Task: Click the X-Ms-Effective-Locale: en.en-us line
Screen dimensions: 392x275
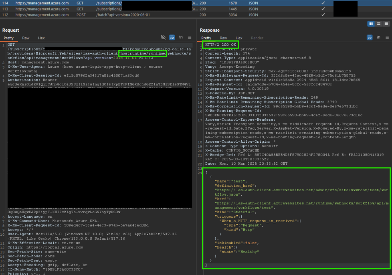Action: tap(44, 243)
